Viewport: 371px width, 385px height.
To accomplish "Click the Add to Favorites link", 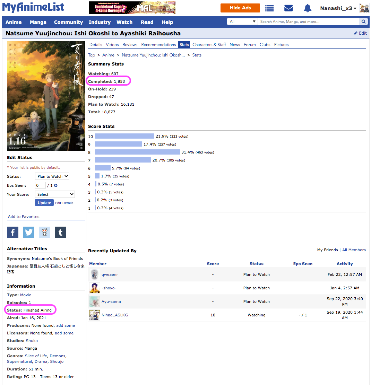I will [x=24, y=217].
